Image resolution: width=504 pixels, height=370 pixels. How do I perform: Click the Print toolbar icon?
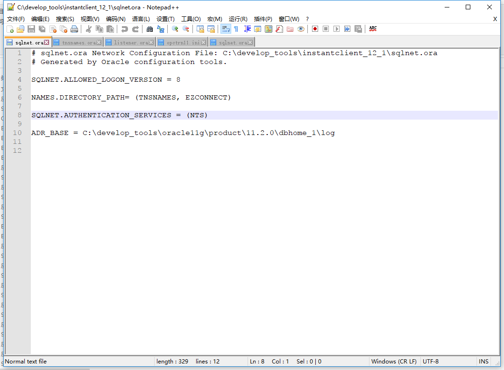point(74,29)
